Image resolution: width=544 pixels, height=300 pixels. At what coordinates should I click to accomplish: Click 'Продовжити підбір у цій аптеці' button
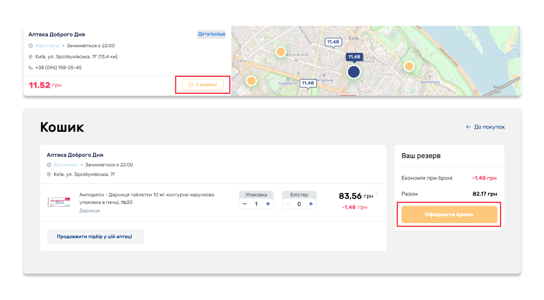(x=95, y=236)
